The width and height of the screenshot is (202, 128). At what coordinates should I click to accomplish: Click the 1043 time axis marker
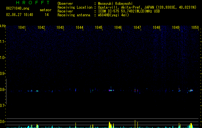60,27
